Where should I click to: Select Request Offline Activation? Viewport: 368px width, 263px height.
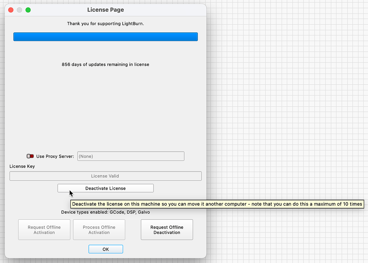point(44,230)
